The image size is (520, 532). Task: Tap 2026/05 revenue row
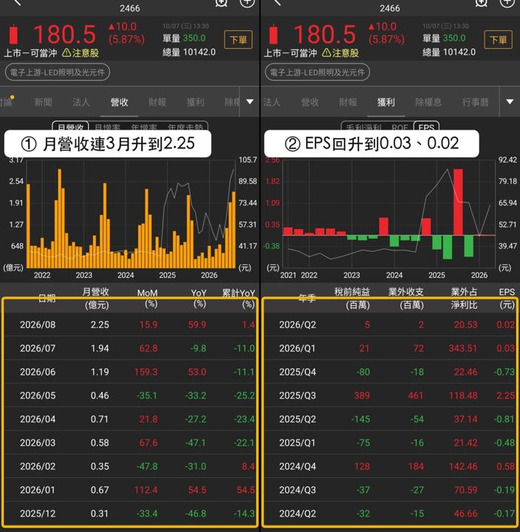point(131,395)
